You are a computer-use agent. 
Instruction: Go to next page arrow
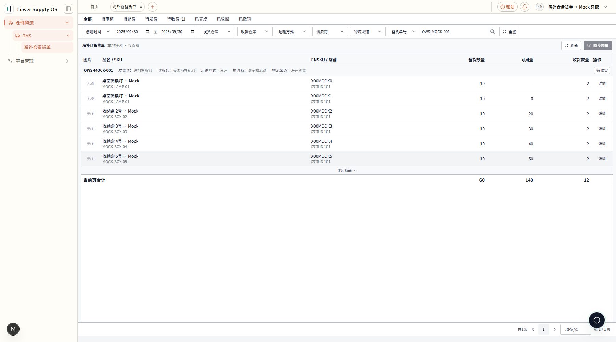pyautogui.click(x=555, y=329)
